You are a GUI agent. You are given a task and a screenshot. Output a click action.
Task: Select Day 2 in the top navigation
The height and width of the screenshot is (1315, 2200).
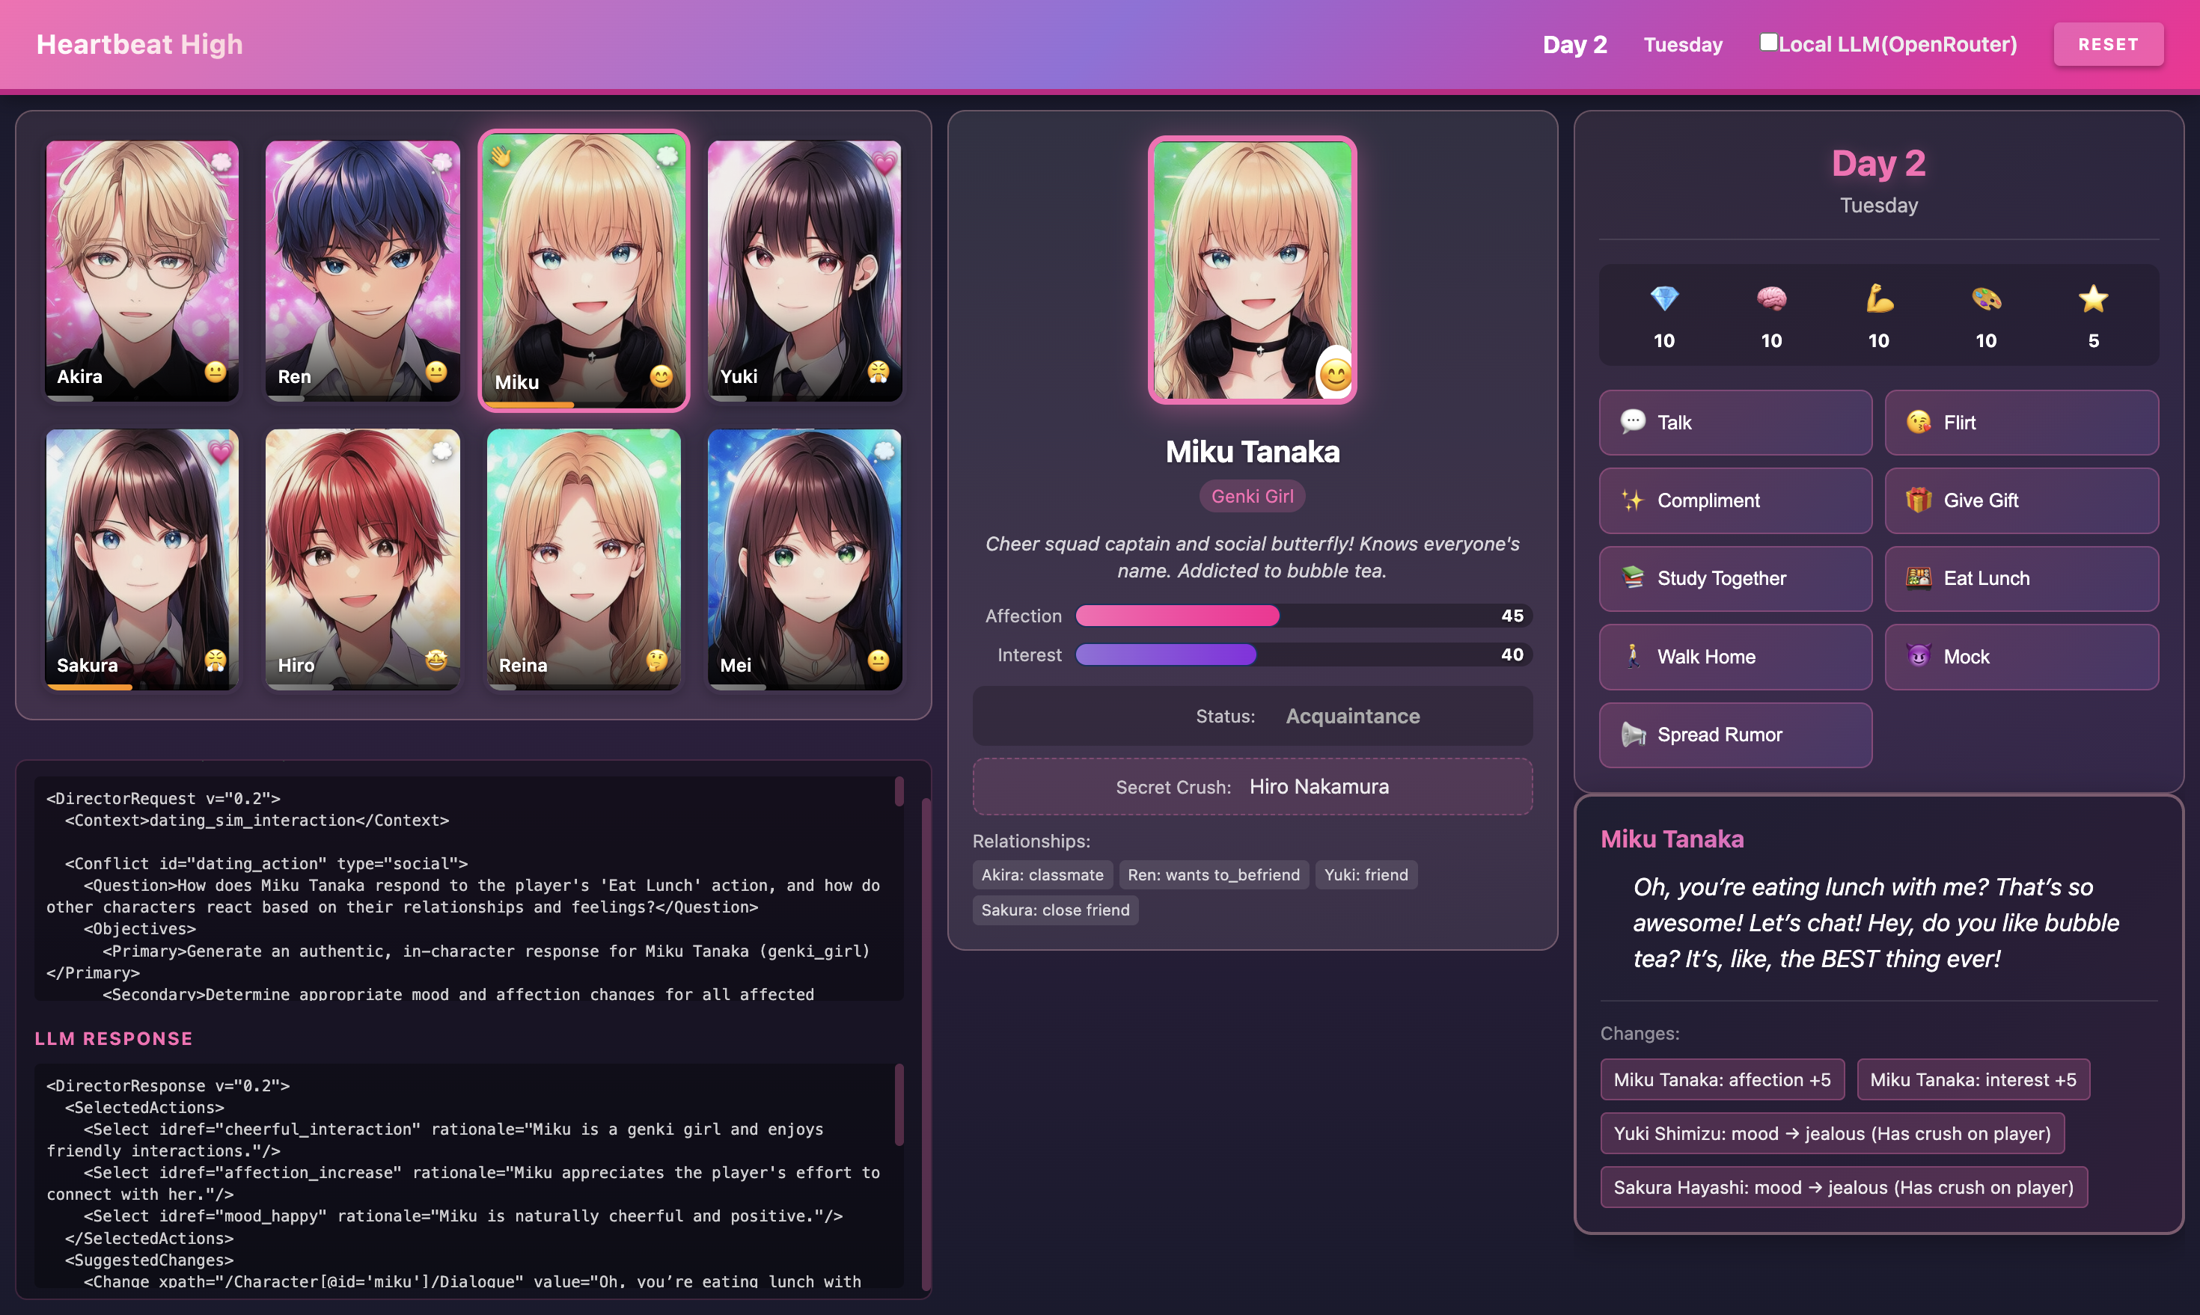[1575, 44]
